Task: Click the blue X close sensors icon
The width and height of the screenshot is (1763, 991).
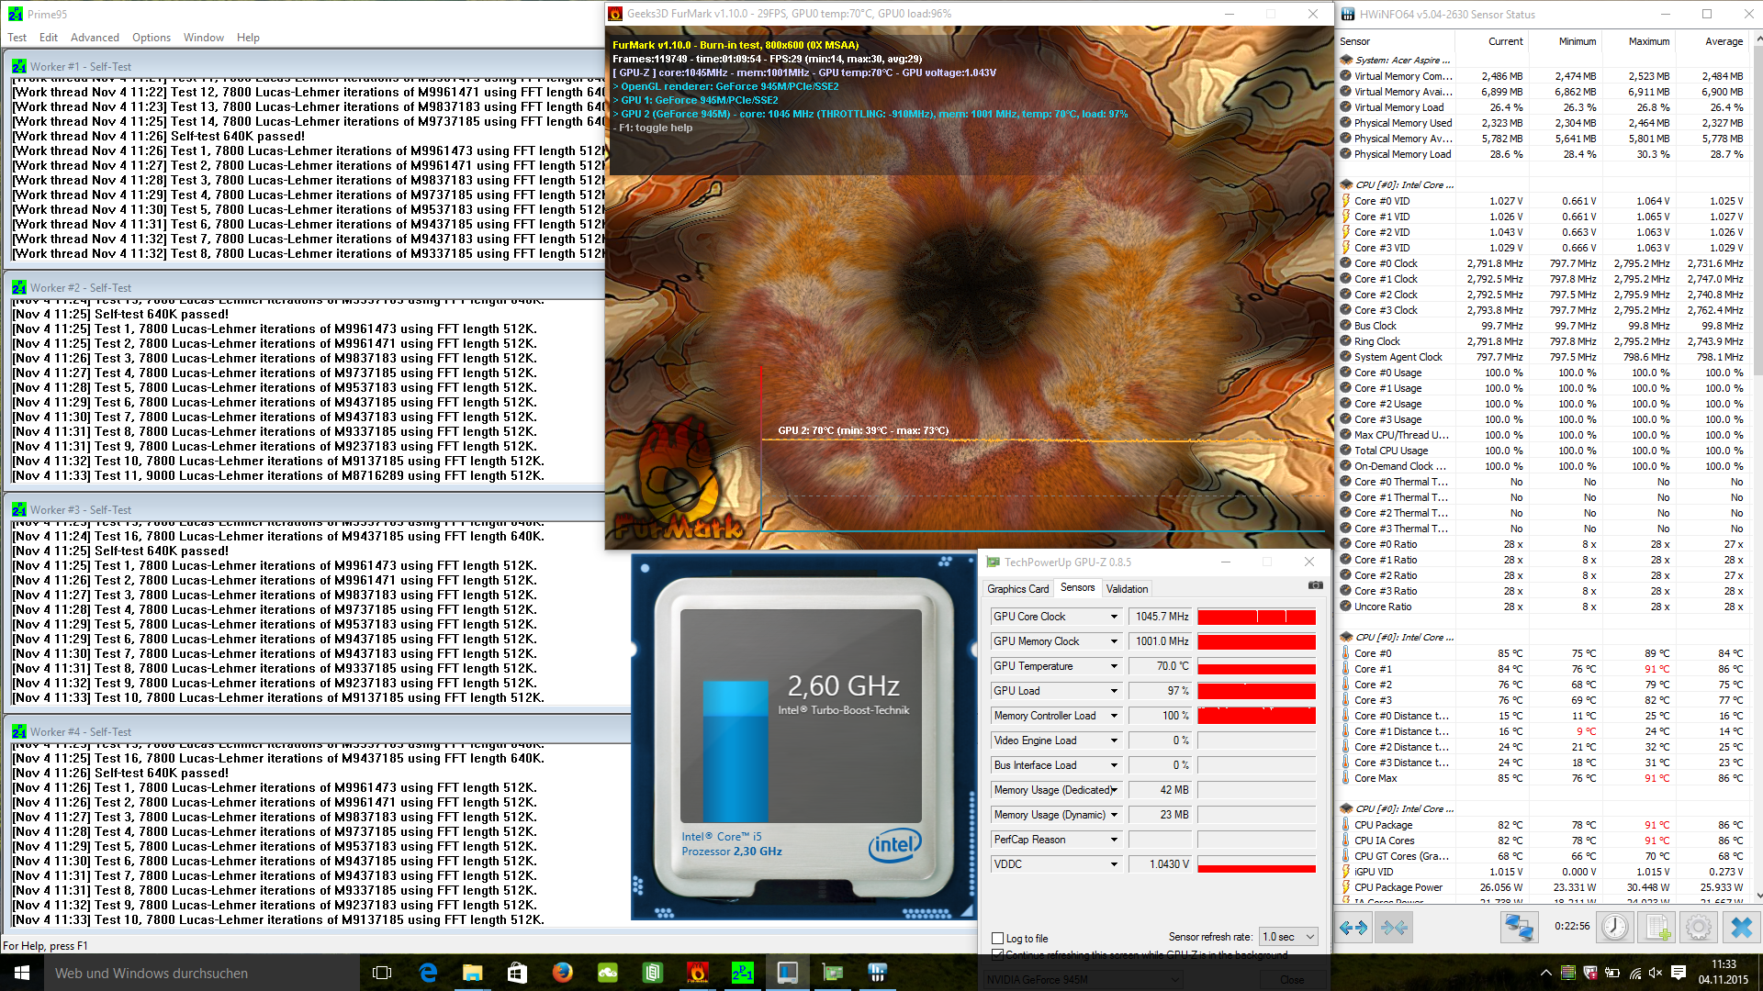Action: pos(1741,928)
